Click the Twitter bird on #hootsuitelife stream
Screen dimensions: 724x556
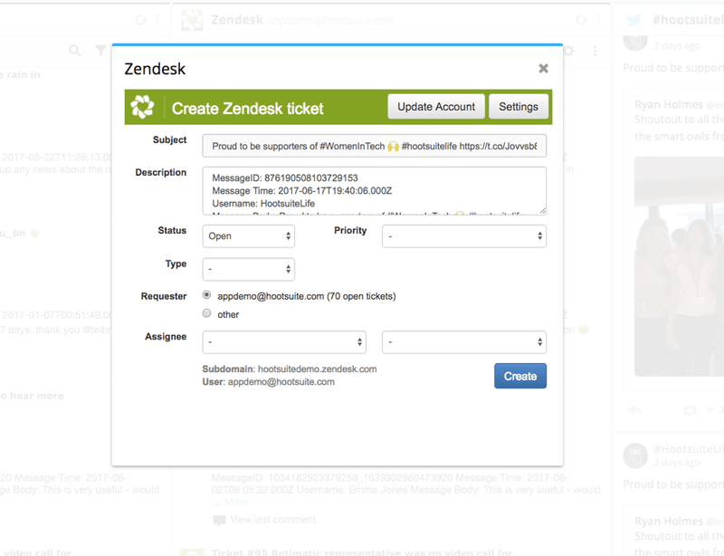coord(634,19)
